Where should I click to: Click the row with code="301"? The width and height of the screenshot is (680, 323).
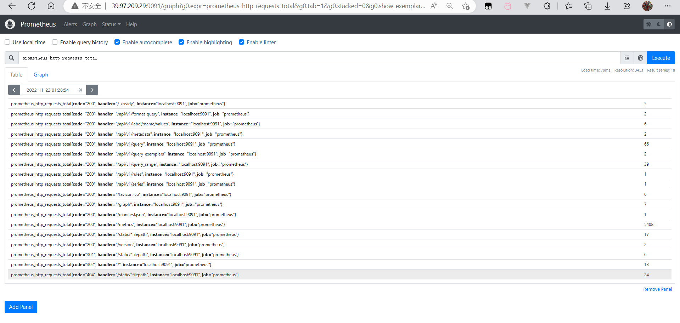[340, 255]
